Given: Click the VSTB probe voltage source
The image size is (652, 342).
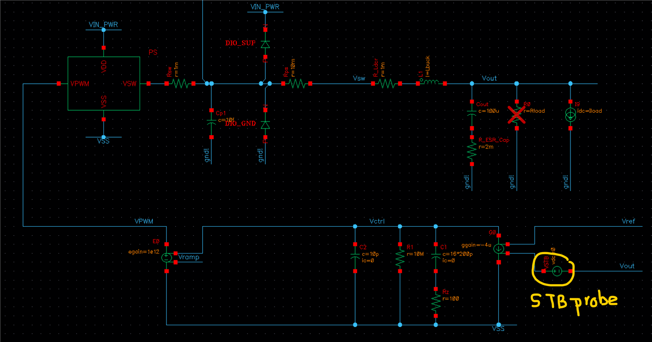Looking at the screenshot, I should click(x=557, y=271).
